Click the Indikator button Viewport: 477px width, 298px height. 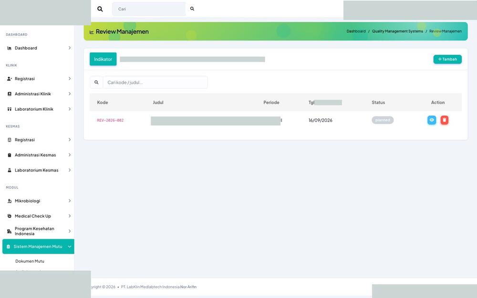click(x=103, y=59)
